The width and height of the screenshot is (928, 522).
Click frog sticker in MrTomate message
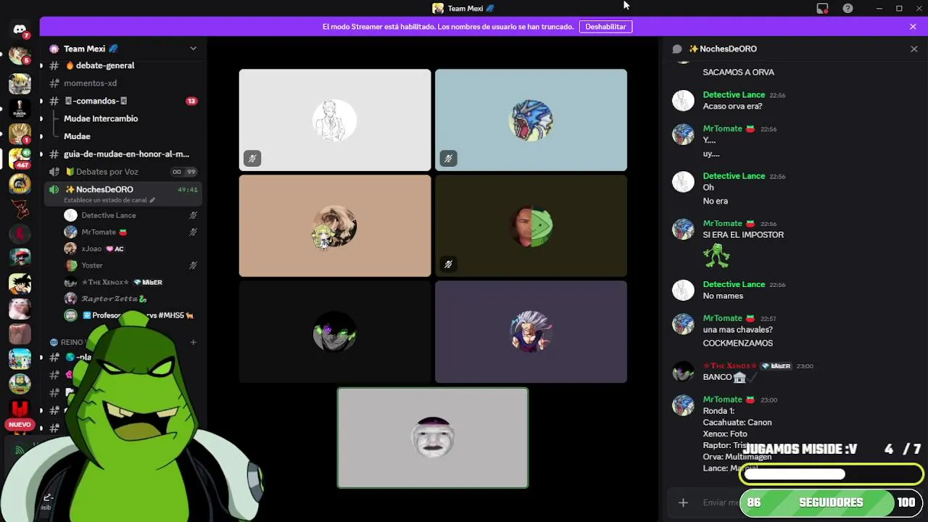(716, 255)
